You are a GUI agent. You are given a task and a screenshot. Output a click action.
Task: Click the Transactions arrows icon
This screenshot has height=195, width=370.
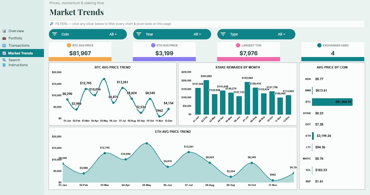[4, 46]
